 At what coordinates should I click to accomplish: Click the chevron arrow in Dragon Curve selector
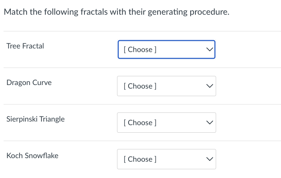click(x=209, y=86)
